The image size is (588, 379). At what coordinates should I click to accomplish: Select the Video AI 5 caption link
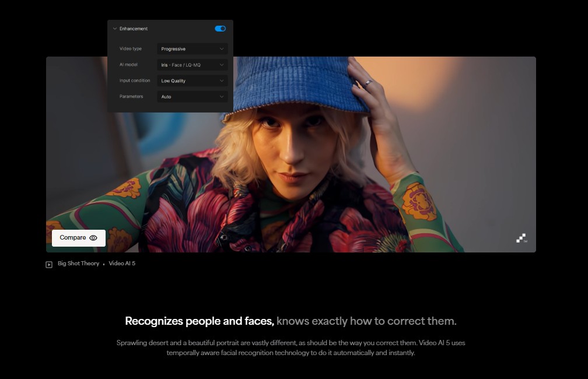pos(122,264)
